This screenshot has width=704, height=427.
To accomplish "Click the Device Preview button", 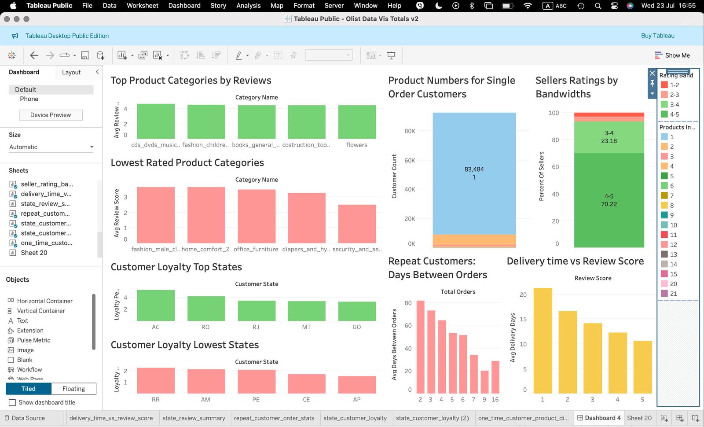I will click(x=51, y=115).
